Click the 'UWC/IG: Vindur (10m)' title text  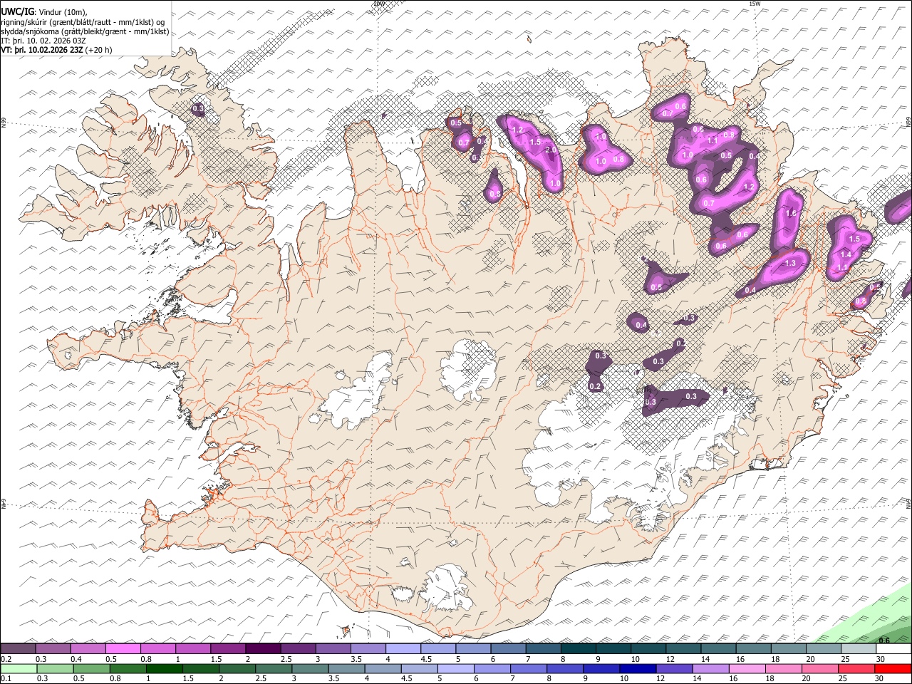[x=44, y=12]
